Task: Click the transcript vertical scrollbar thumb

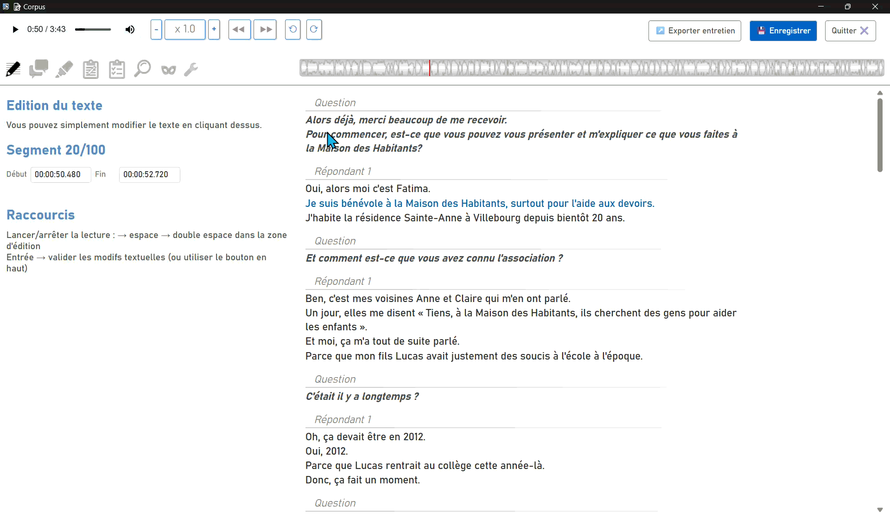Action: (880, 135)
